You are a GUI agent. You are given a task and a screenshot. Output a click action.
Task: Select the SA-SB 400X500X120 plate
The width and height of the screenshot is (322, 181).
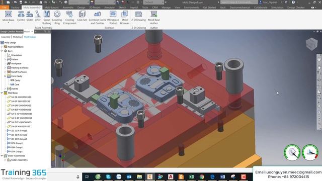(21, 97)
